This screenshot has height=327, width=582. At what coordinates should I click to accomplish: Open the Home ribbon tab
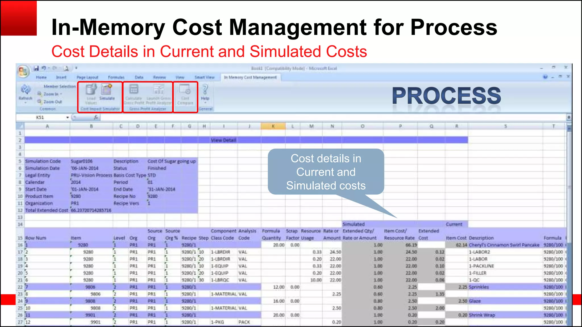(x=41, y=77)
